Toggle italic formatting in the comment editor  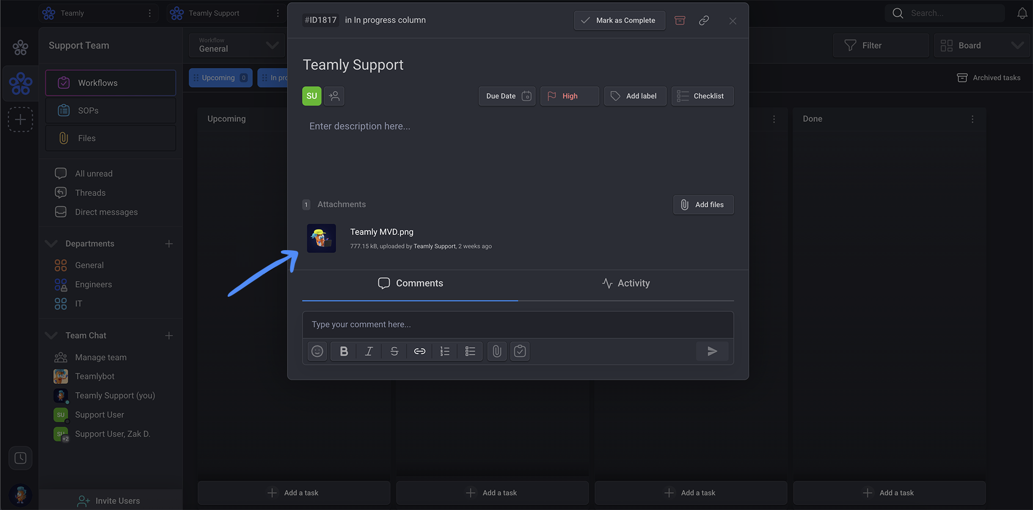(x=369, y=351)
